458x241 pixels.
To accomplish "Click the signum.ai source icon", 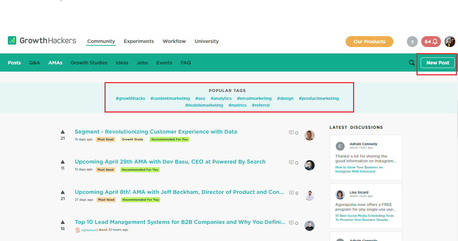I will [x=78, y=230].
